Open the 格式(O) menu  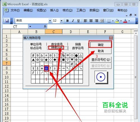67,10
